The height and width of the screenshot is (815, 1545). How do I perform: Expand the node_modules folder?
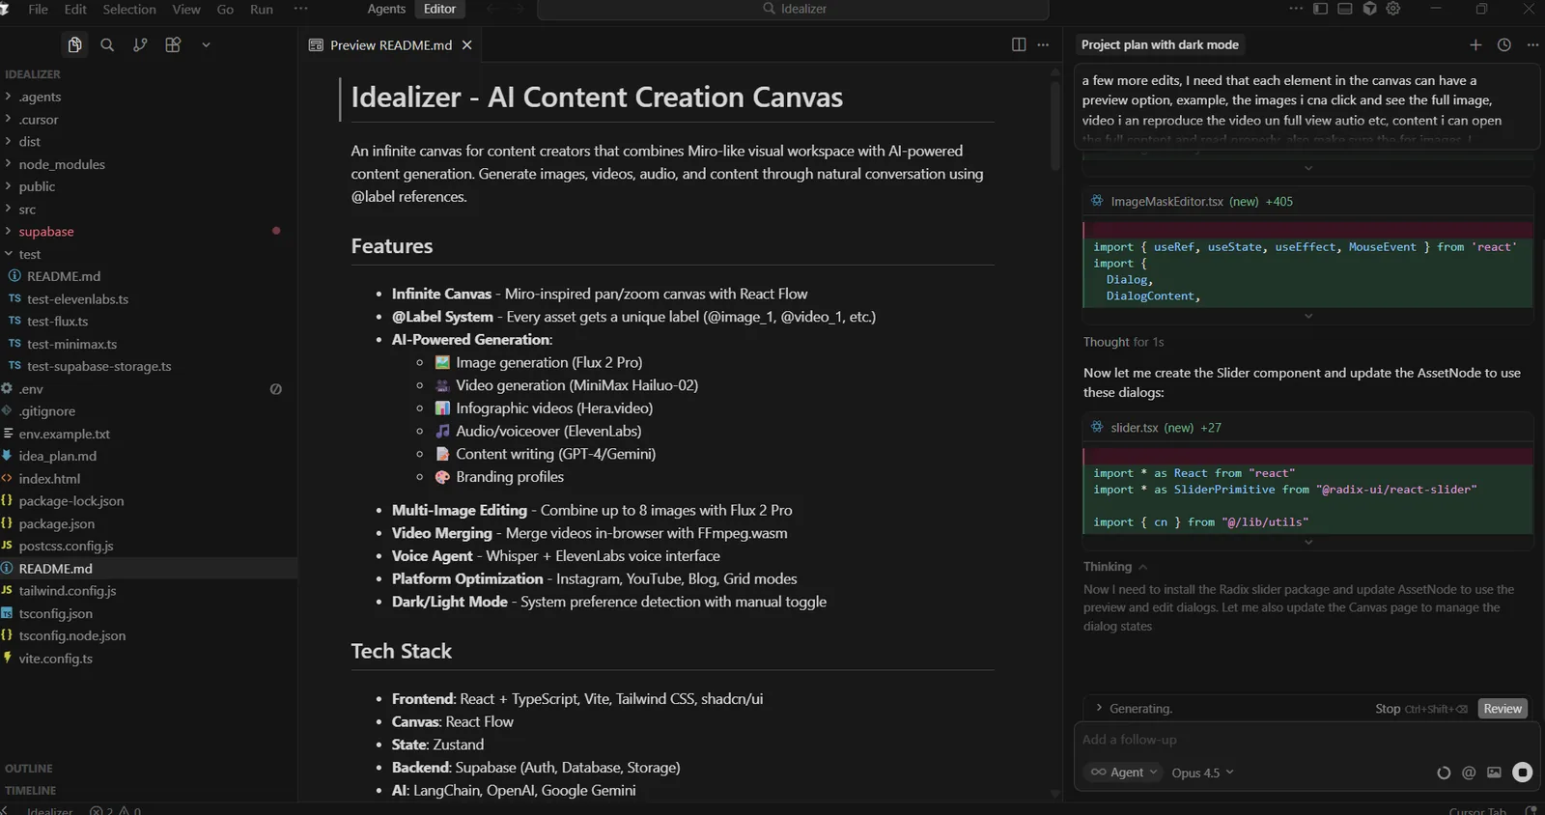[61, 164]
